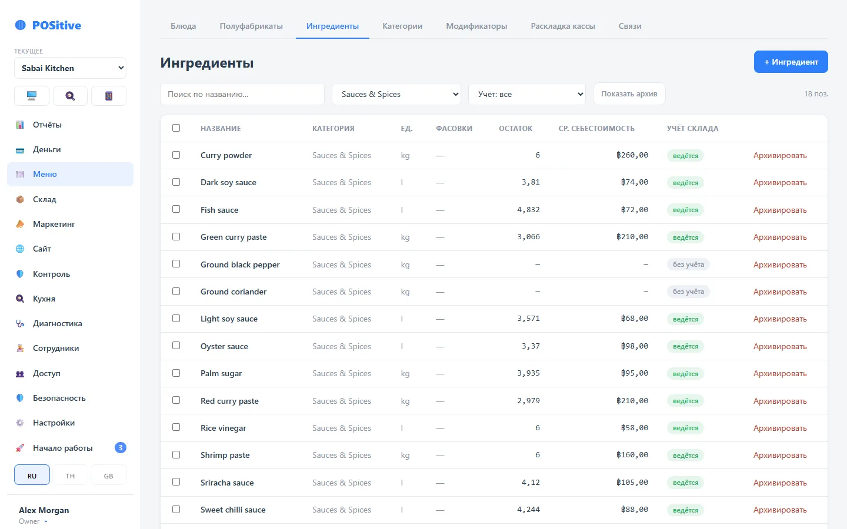Click the Кухня magnifier icon
This screenshot has width=847, height=529.
(20, 299)
